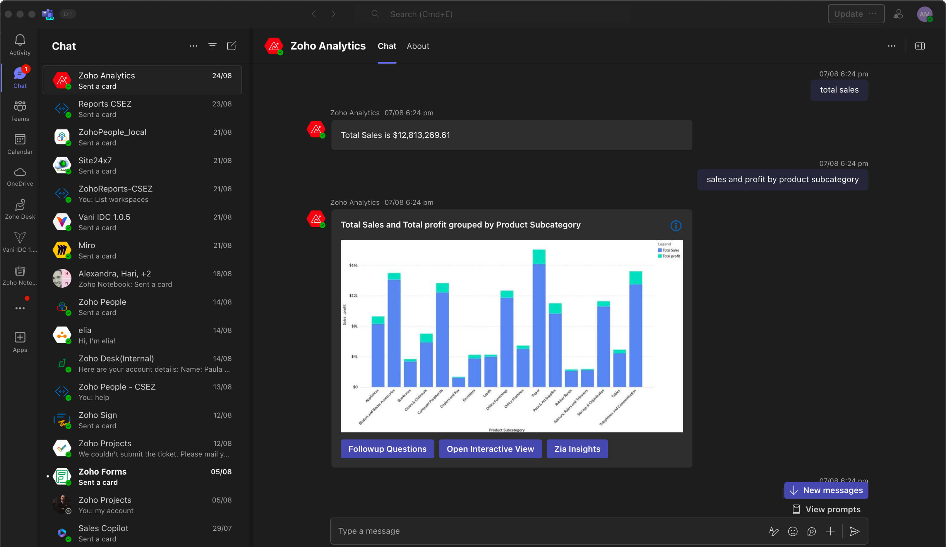The image size is (946, 547).
Task: Open the Site24x7 chat
Action: coord(142,165)
